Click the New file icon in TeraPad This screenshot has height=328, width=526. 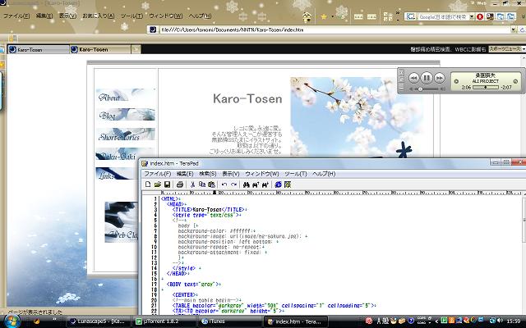tap(147, 185)
